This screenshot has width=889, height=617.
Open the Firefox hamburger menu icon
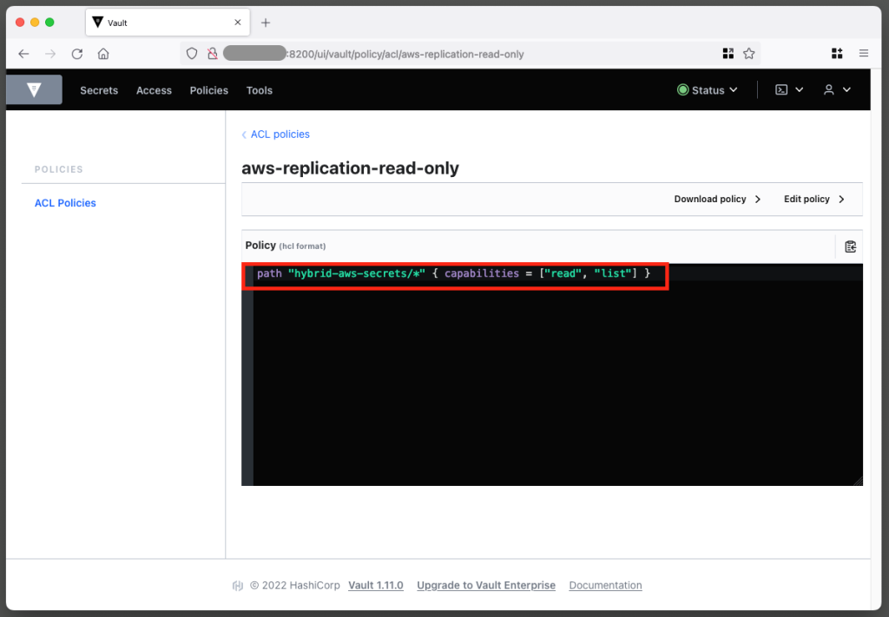click(864, 53)
